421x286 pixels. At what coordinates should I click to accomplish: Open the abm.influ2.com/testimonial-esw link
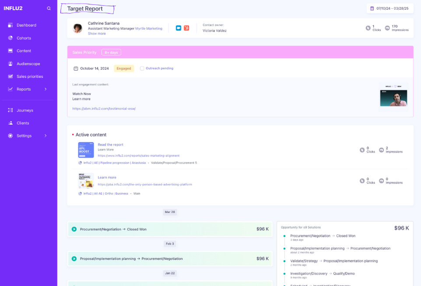tap(104, 108)
